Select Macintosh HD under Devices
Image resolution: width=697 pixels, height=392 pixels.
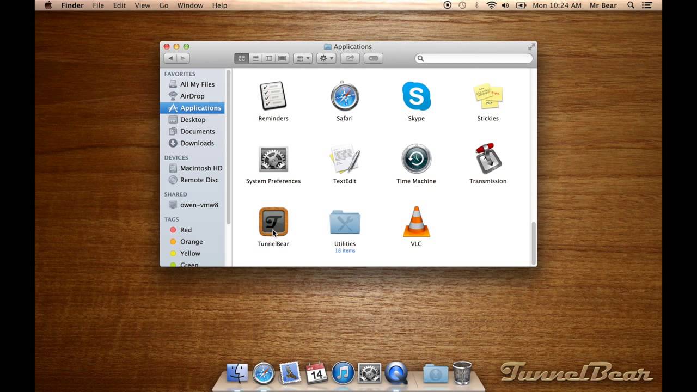tap(192, 168)
